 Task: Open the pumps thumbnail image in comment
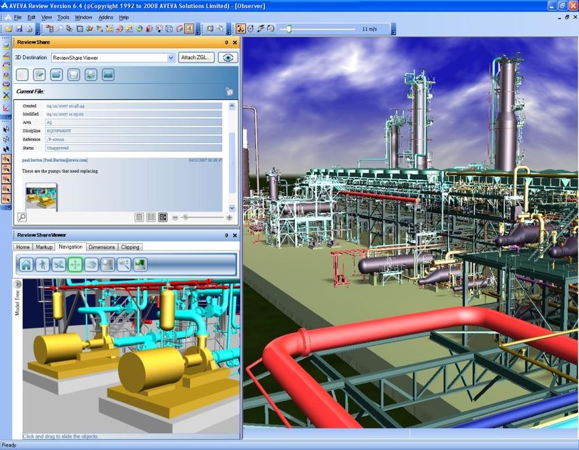(x=42, y=197)
